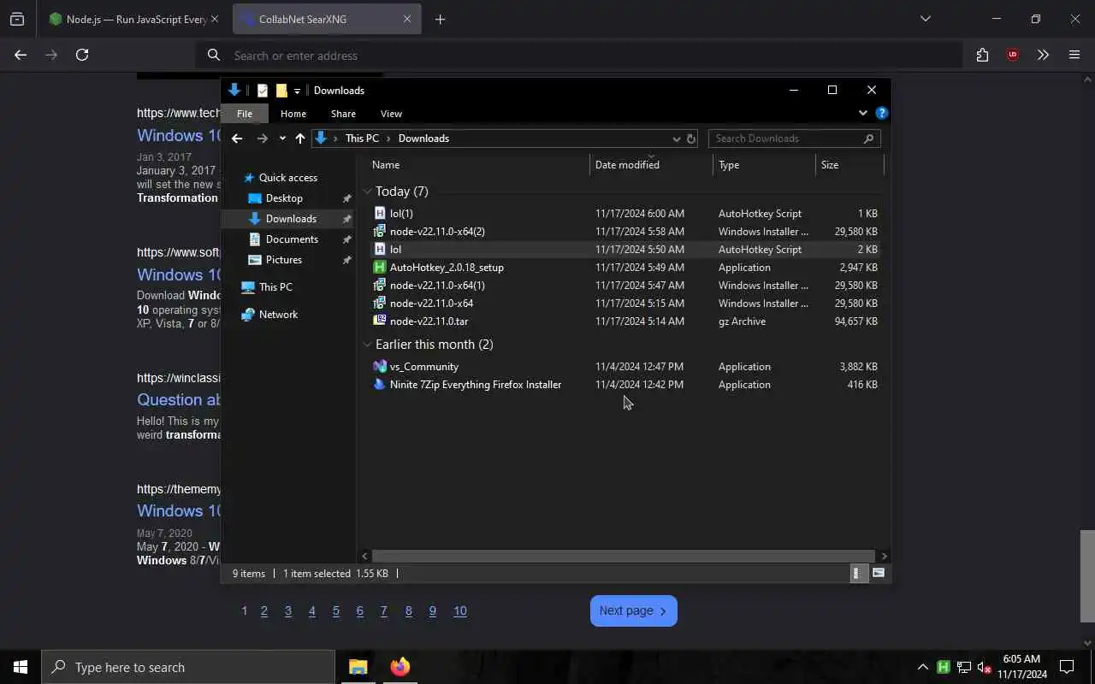This screenshot has width=1095, height=684.
Task: Click the Network icon in navigation pane
Action: click(248, 315)
